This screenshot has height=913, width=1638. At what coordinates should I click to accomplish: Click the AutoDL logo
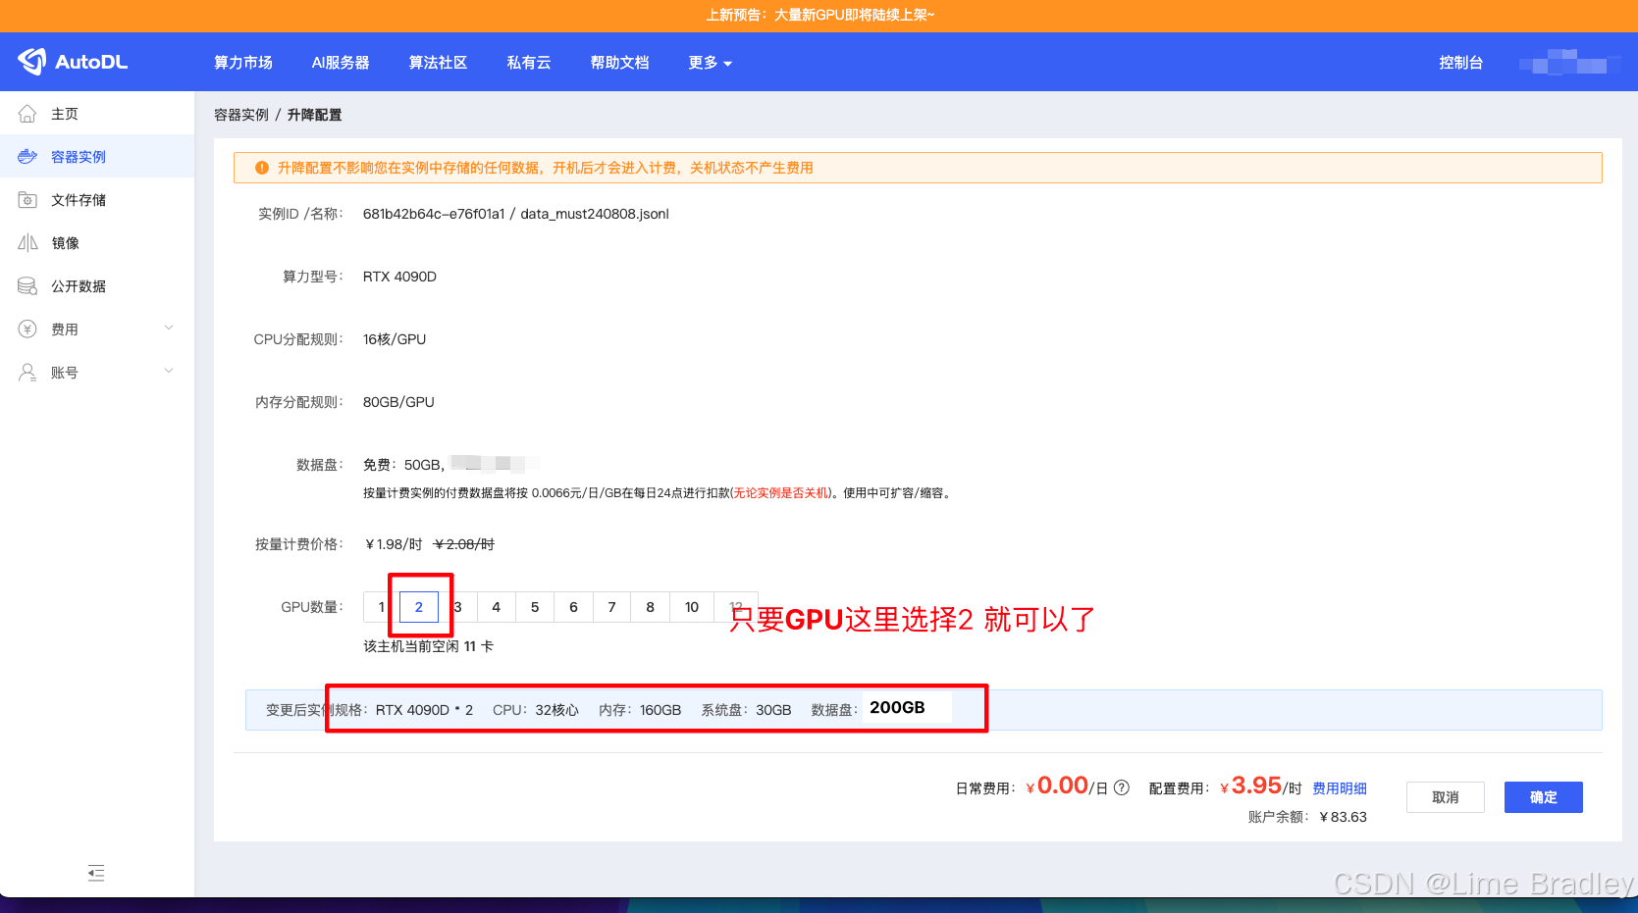click(x=73, y=62)
